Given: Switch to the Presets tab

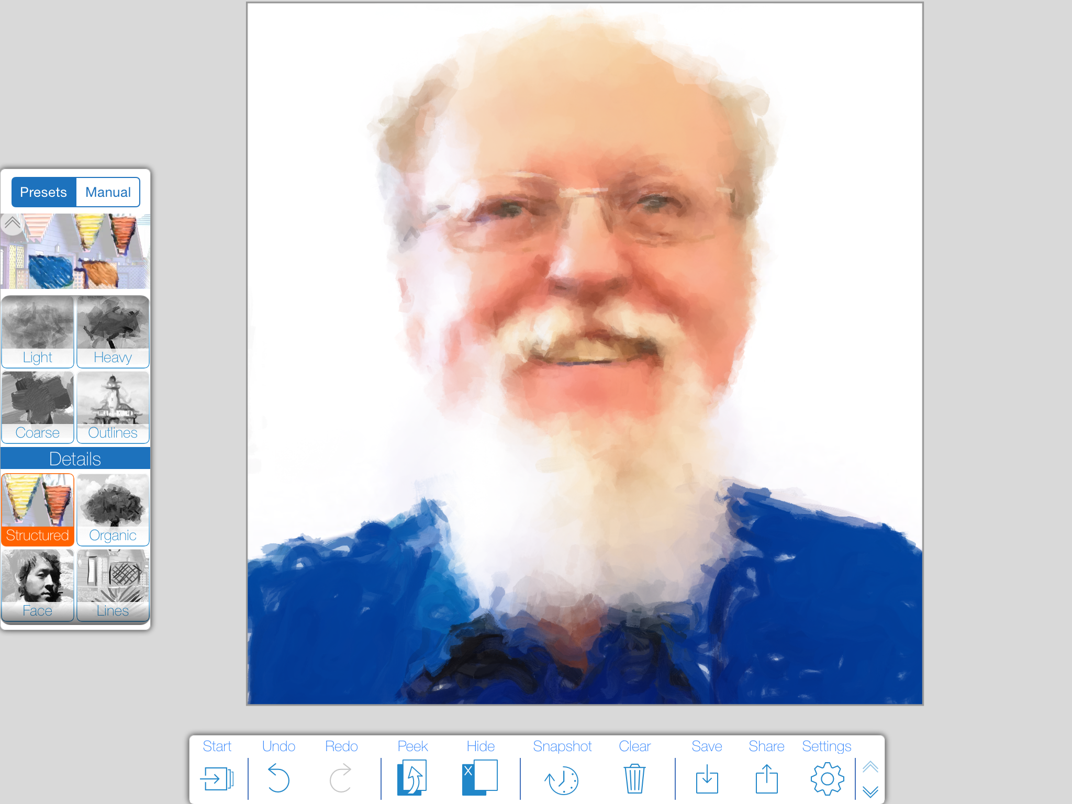Looking at the screenshot, I should 44,192.
